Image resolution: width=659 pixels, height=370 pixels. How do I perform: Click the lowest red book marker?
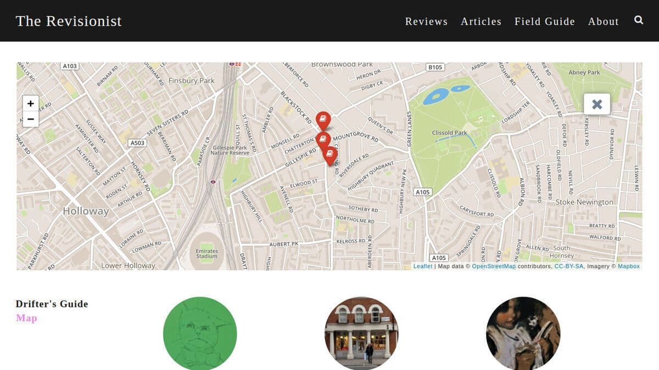[329, 154]
